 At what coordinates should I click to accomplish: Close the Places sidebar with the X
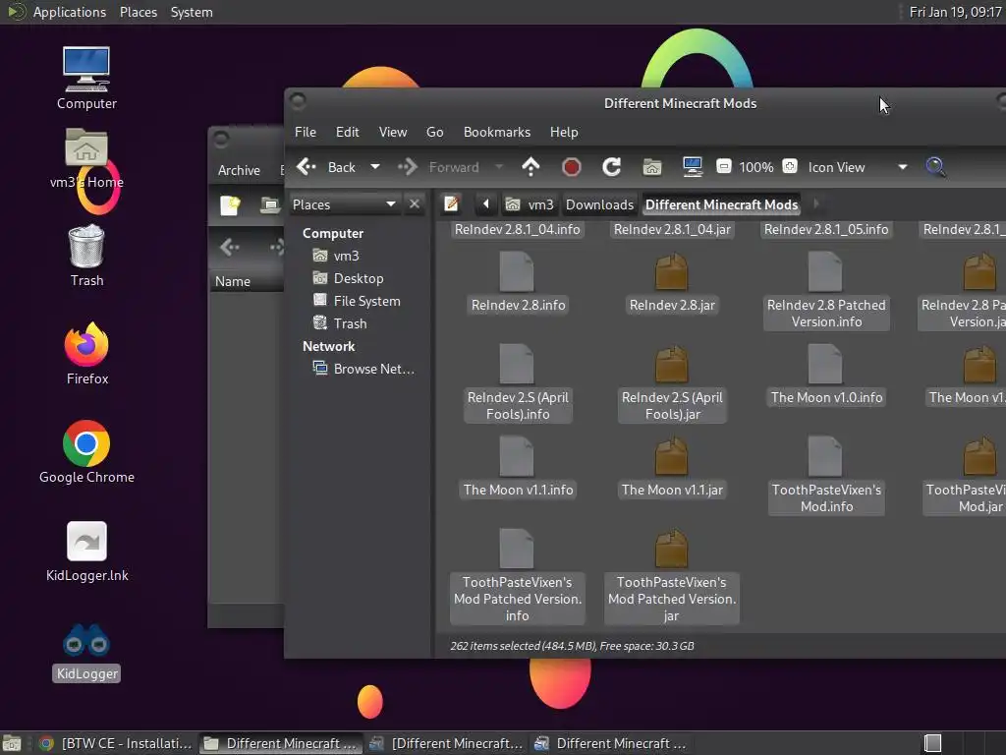click(415, 204)
